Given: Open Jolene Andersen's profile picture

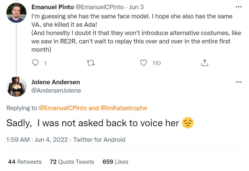Looking at the screenshot, I should pyautogui.click(x=16, y=86).
